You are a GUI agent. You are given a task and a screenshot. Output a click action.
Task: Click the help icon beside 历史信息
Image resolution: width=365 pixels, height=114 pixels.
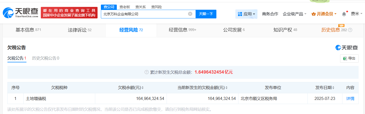tap(350, 30)
